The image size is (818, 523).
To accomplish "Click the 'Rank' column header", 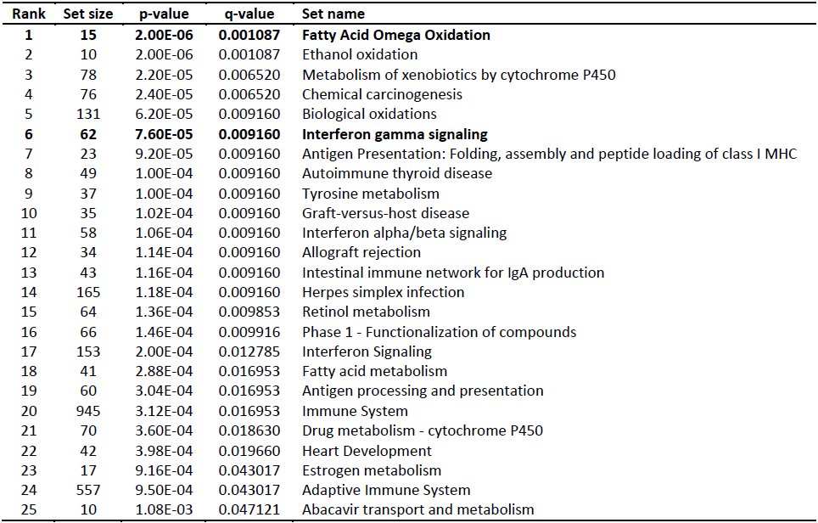I will pyautogui.click(x=29, y=14).
